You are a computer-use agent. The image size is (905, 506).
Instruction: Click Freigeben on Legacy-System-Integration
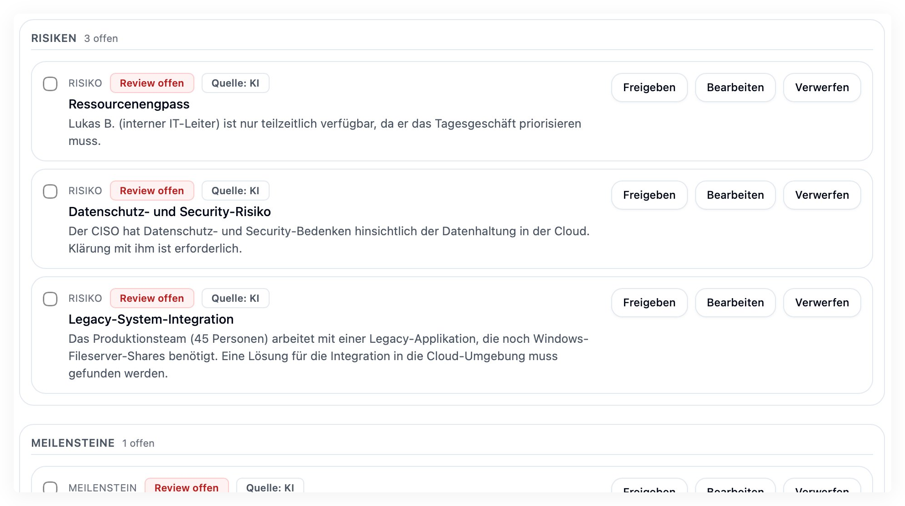click(650, 302)
